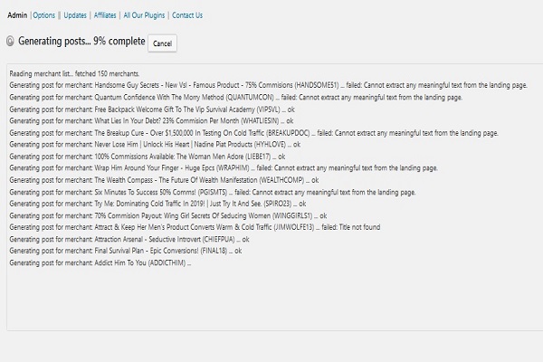Click the Addict Him To You log line
This screenshot has height=362, width=543.
pos(100,263)
